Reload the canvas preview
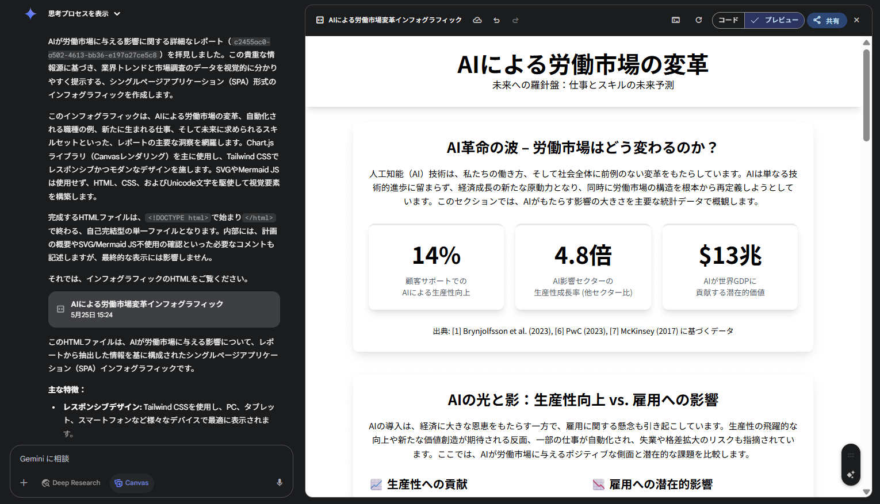Image resolution: width=880 pixels, height=504 pixels. click(698, 20)
